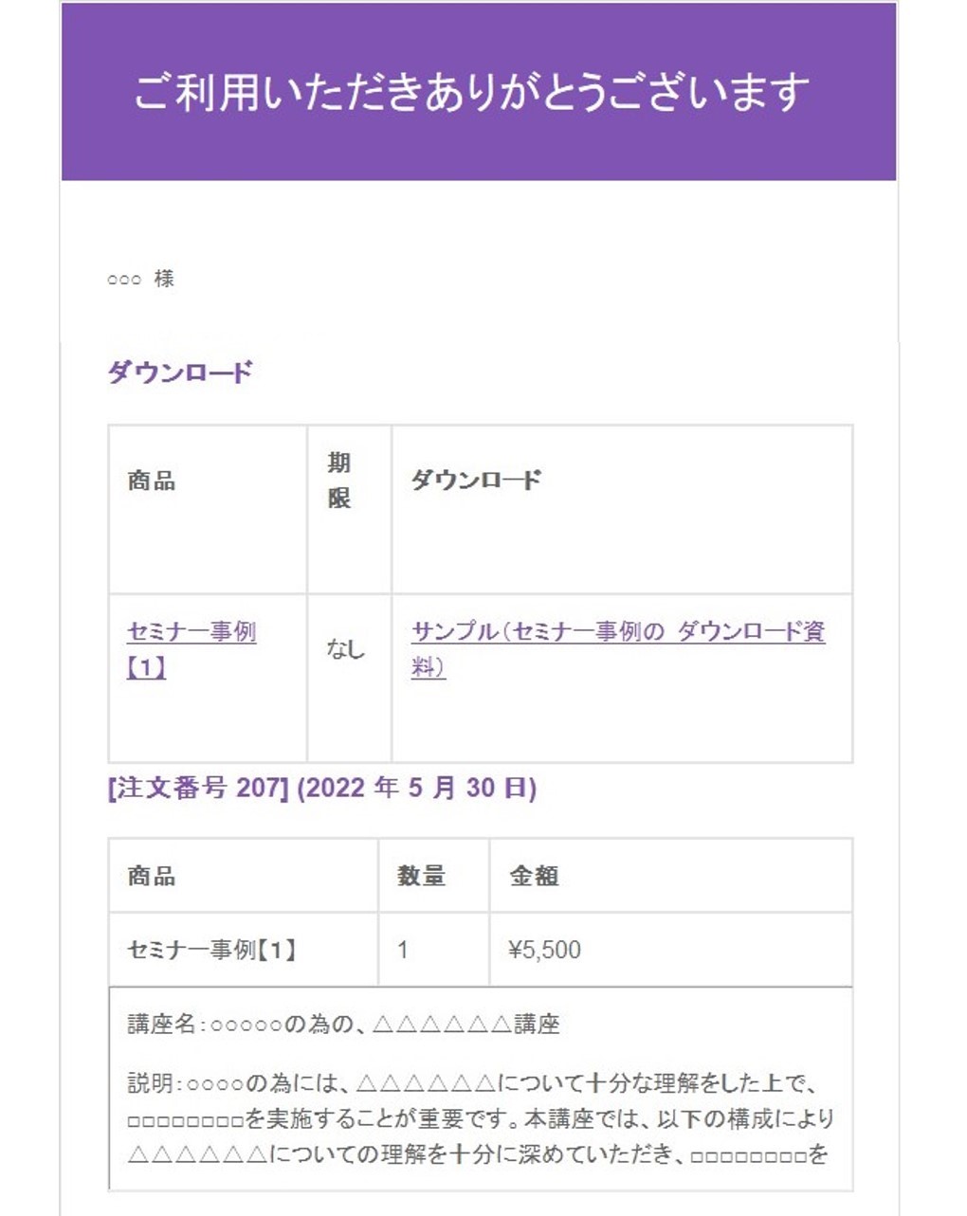
Task: Click the なし expiry cell
Action: (345, 649)
